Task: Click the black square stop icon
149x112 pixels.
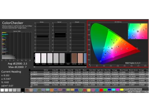Action: click(x=126, y=91)
